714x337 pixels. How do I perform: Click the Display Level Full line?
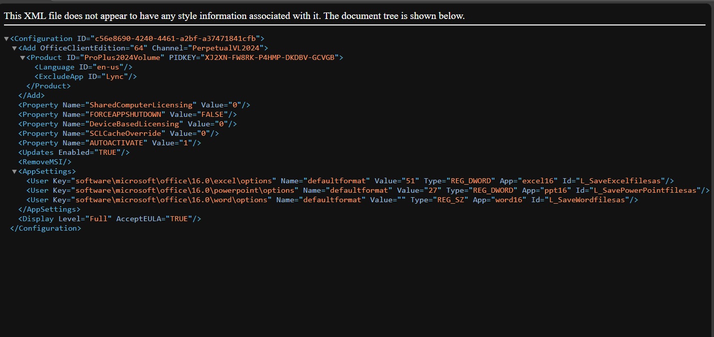[109, 219]
